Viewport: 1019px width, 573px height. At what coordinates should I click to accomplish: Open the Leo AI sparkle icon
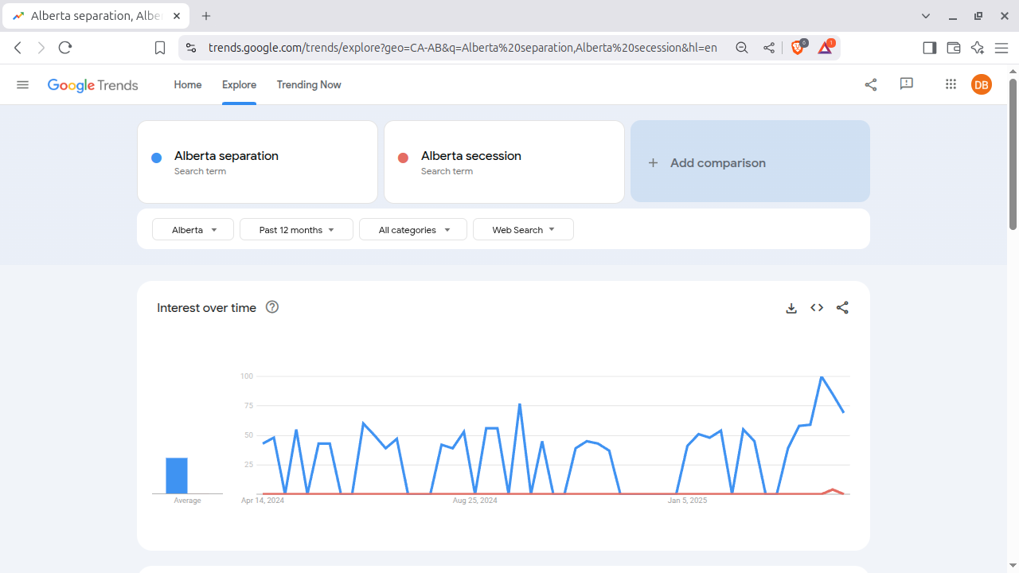[x=978, y=48]
